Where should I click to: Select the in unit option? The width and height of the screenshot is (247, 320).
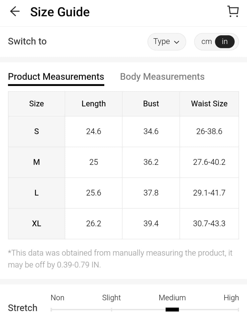tap(225, 41)
